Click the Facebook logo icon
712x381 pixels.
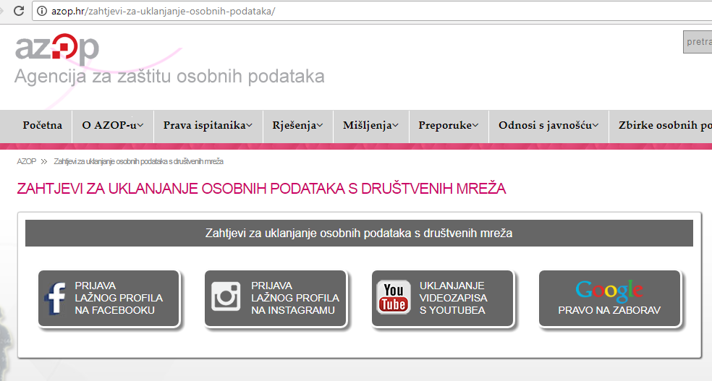point(56,298)
